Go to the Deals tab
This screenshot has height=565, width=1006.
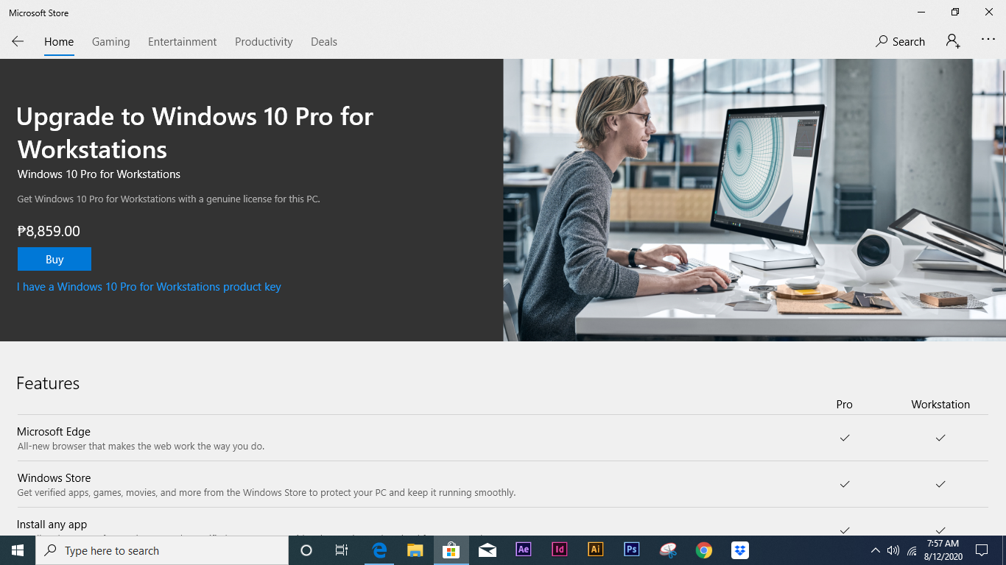(x=324, y=42)
